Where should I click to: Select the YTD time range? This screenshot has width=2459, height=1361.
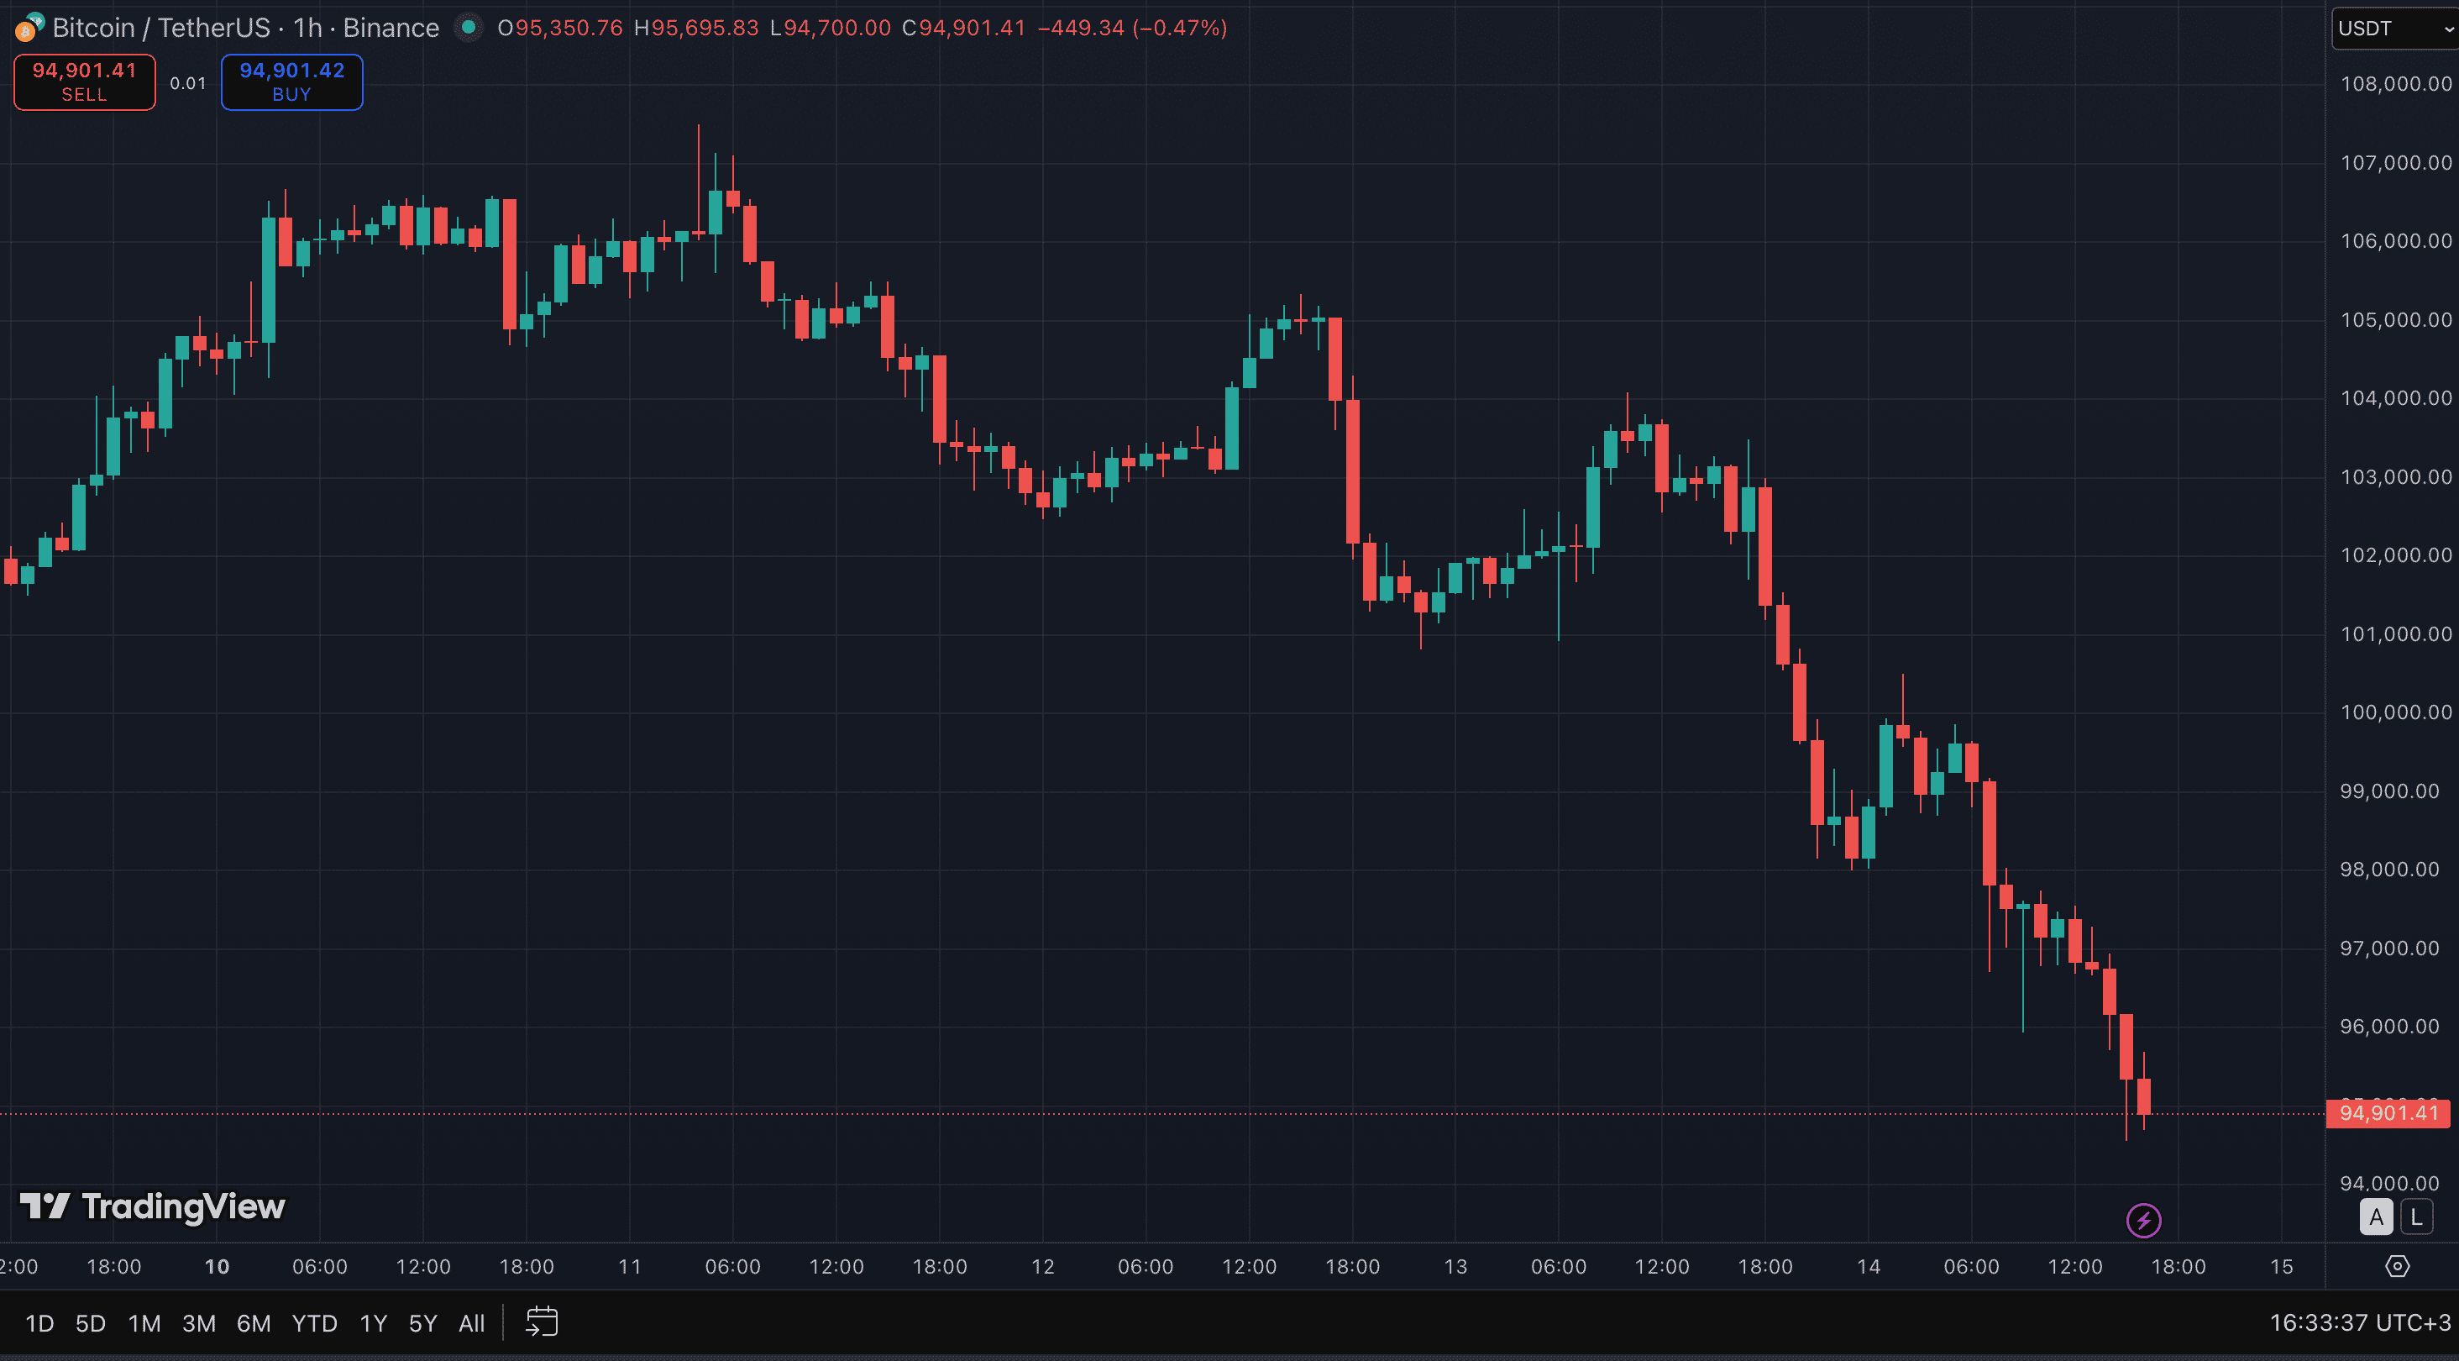pos(314,1323)
